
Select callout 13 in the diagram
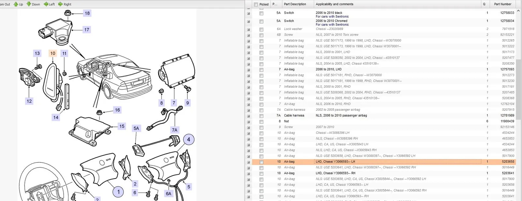pyautogui.click(x=37, y=53)
